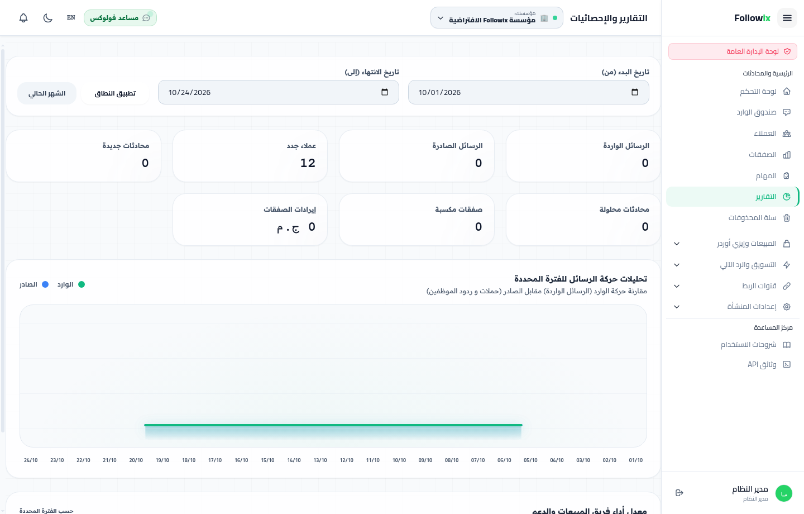The height and width of the screenshot is (514, 804).
Task: Open لوحة الإدارة العامة panel
Action: (x=733, y=51)
